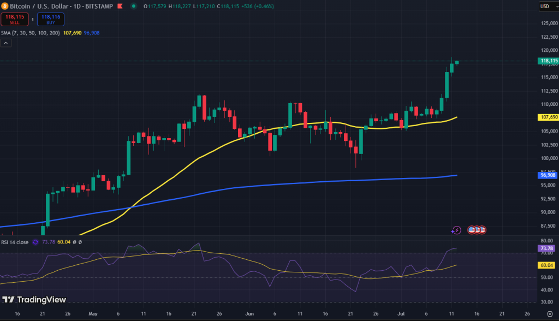This screenshot has height=321, width=559.
Task: Click the yellow 107,690 price axis label
Action: (548, 117)
